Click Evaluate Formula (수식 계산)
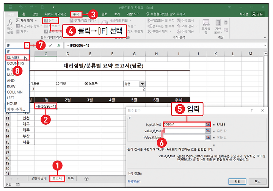The width and height of the screenshot is (273, 191). click(185, 31)
